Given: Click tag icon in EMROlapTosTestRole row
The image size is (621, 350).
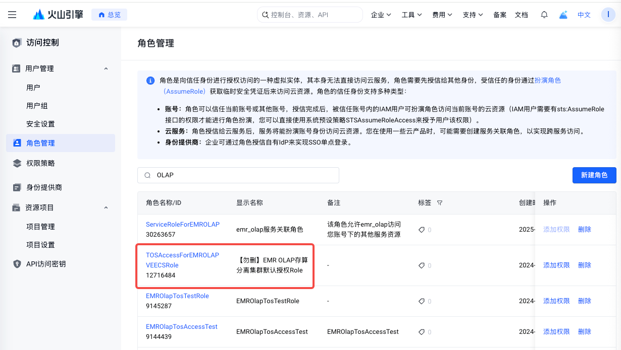Looking at the screenshot, I should pyautogui.click(x=422, y=301).
